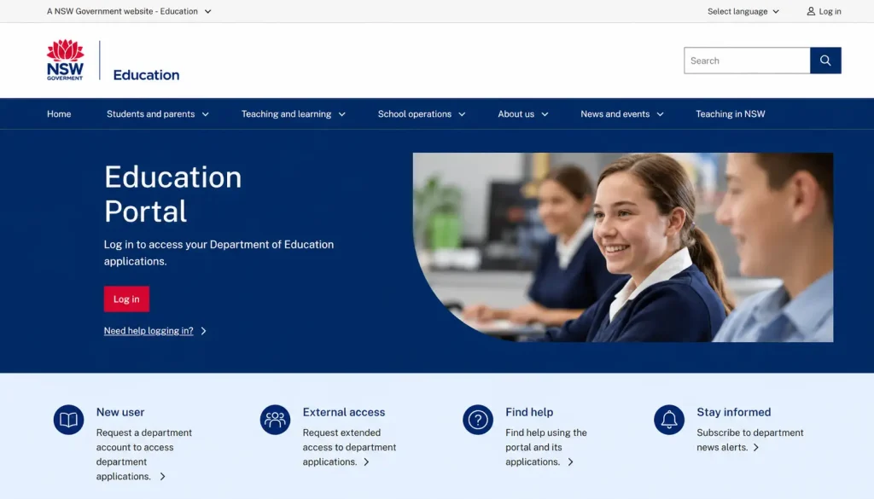
Task: Click the 'Education Portal' heading text
Action: pos(172,194)
